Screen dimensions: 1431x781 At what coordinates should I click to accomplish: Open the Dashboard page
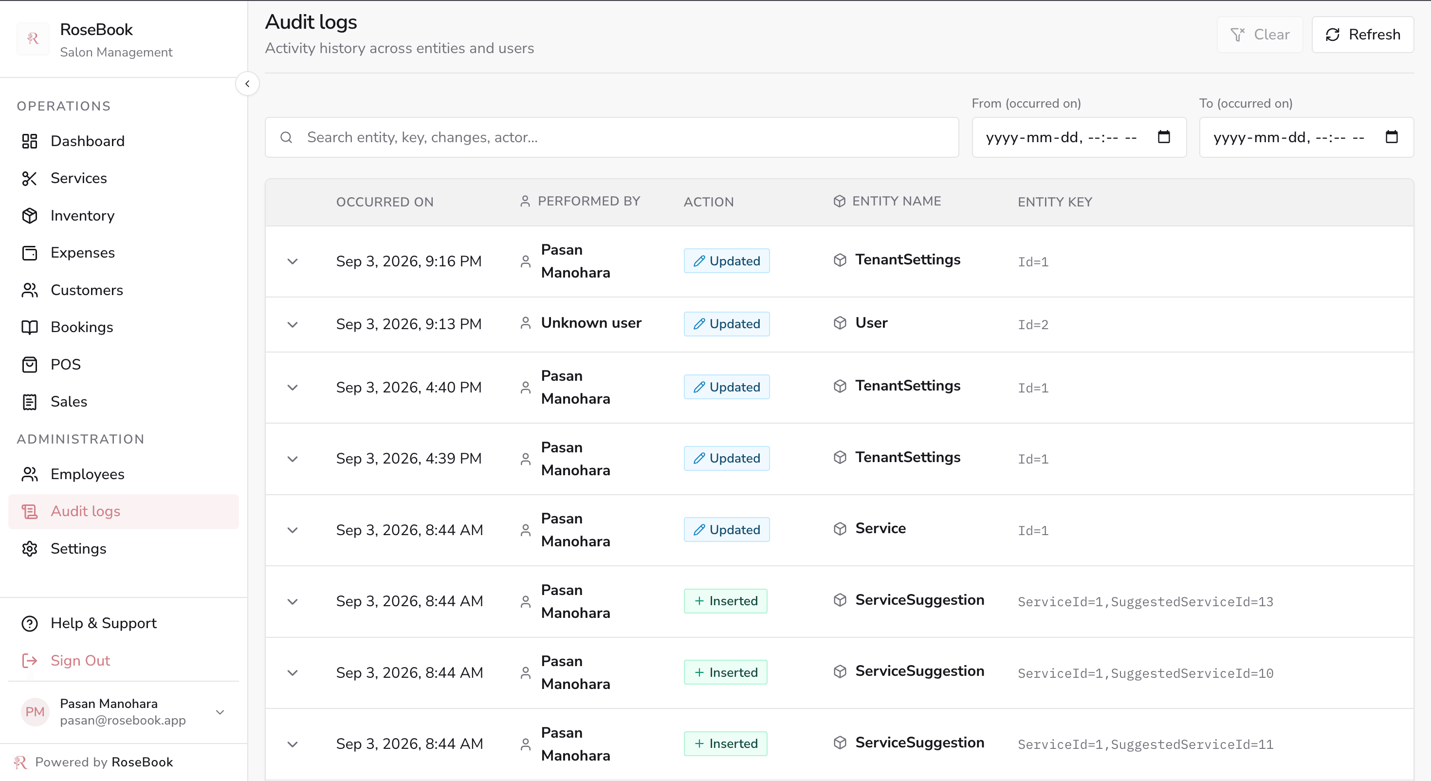coord(124,141)
